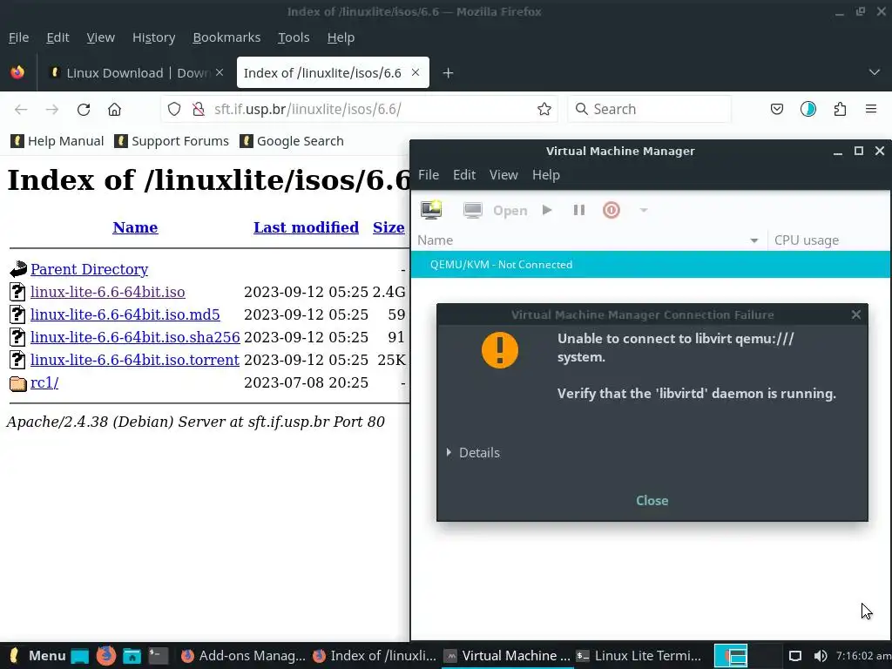Bookmark this page with the star icon

[544, 109]
